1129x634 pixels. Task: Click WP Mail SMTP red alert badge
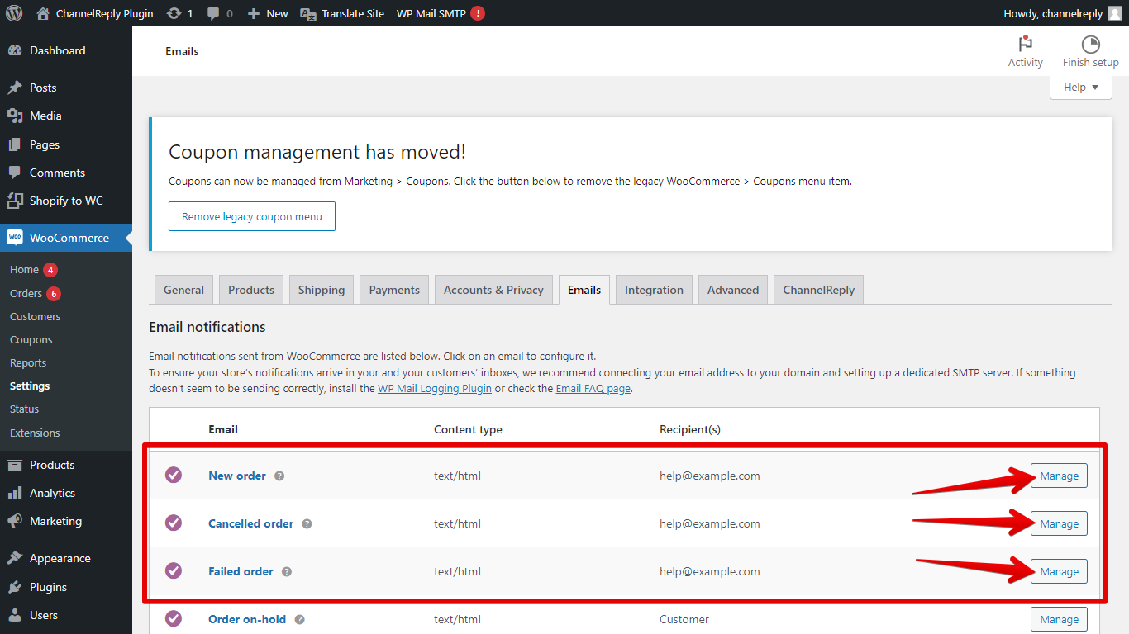click(x=478, y=13)
